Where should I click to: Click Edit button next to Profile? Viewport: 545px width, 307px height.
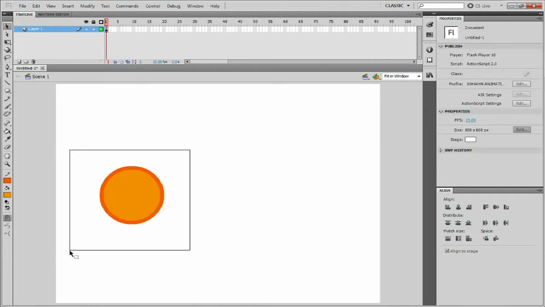point(522,84)
